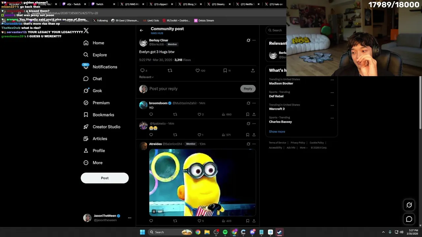The image size is (422, 237).
Task: Open Premium in the sidebar
Action: pos(96,103)
